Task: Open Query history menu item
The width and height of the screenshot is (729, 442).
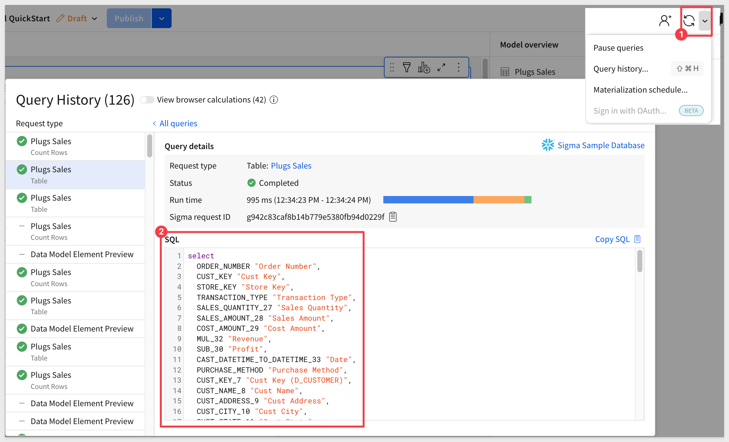Action: 648,69
